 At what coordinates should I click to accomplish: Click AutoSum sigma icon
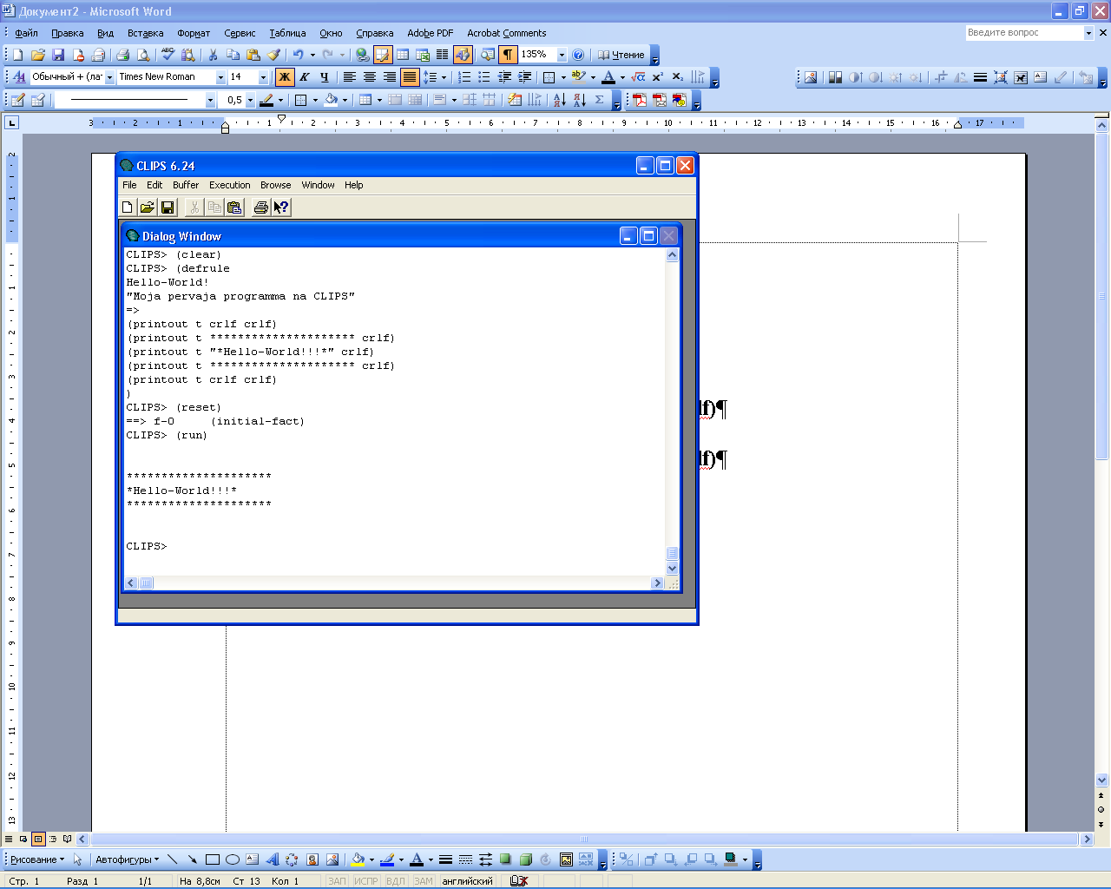click(599, 101)
